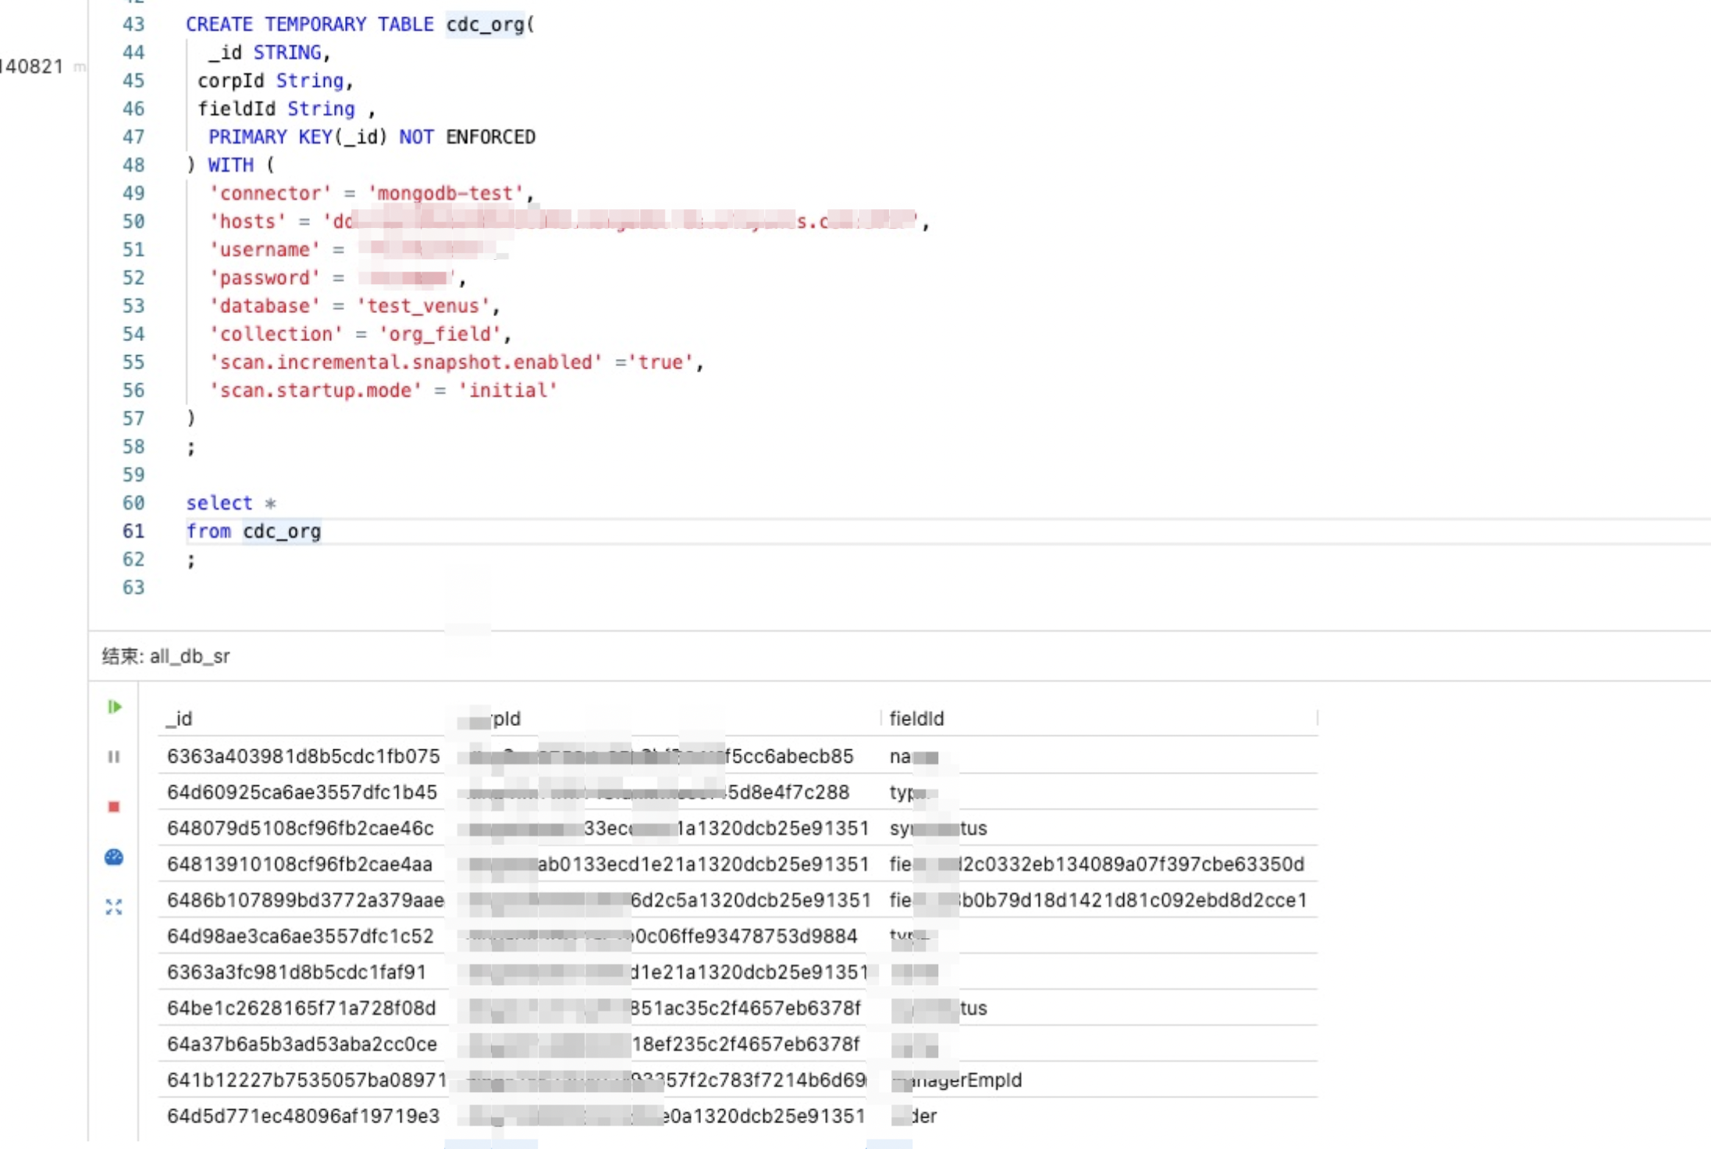The image size is (1711, 1149).
Task: Select row 6363a403981d8b5cdc1fb075
Action: click(303, 756)
